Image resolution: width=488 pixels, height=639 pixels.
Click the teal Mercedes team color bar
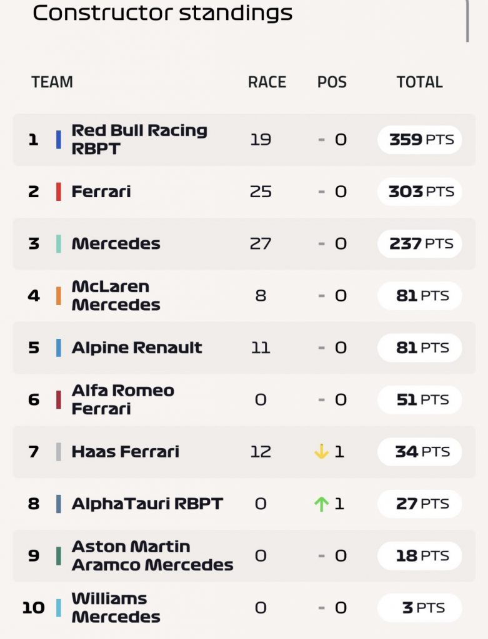tap(59, 244)
